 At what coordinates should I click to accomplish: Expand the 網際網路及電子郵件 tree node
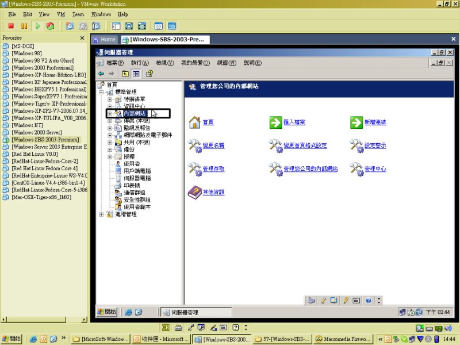[x=110, y=135]
